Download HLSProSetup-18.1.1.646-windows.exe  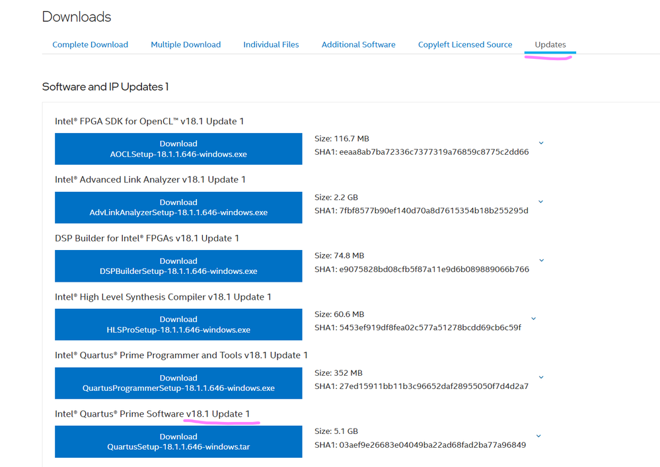(178, 325)
